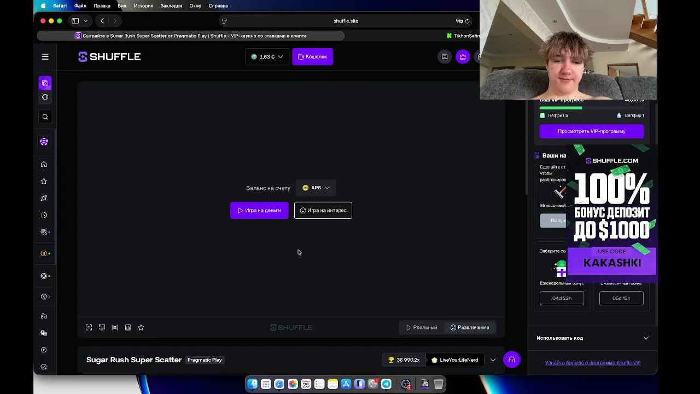This screenshot has height=394, width=700.
Task: Open the Кошелек wallet button
Action: pyautogui.click(x=313, y=57)
